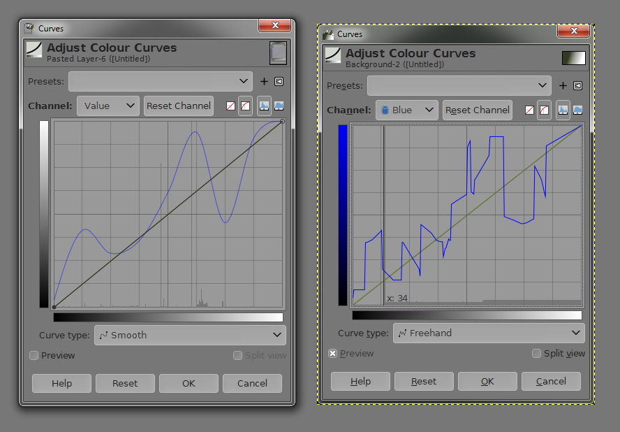Open the Value channel dropdown
The image size is (620, 432).
[108, 106]
